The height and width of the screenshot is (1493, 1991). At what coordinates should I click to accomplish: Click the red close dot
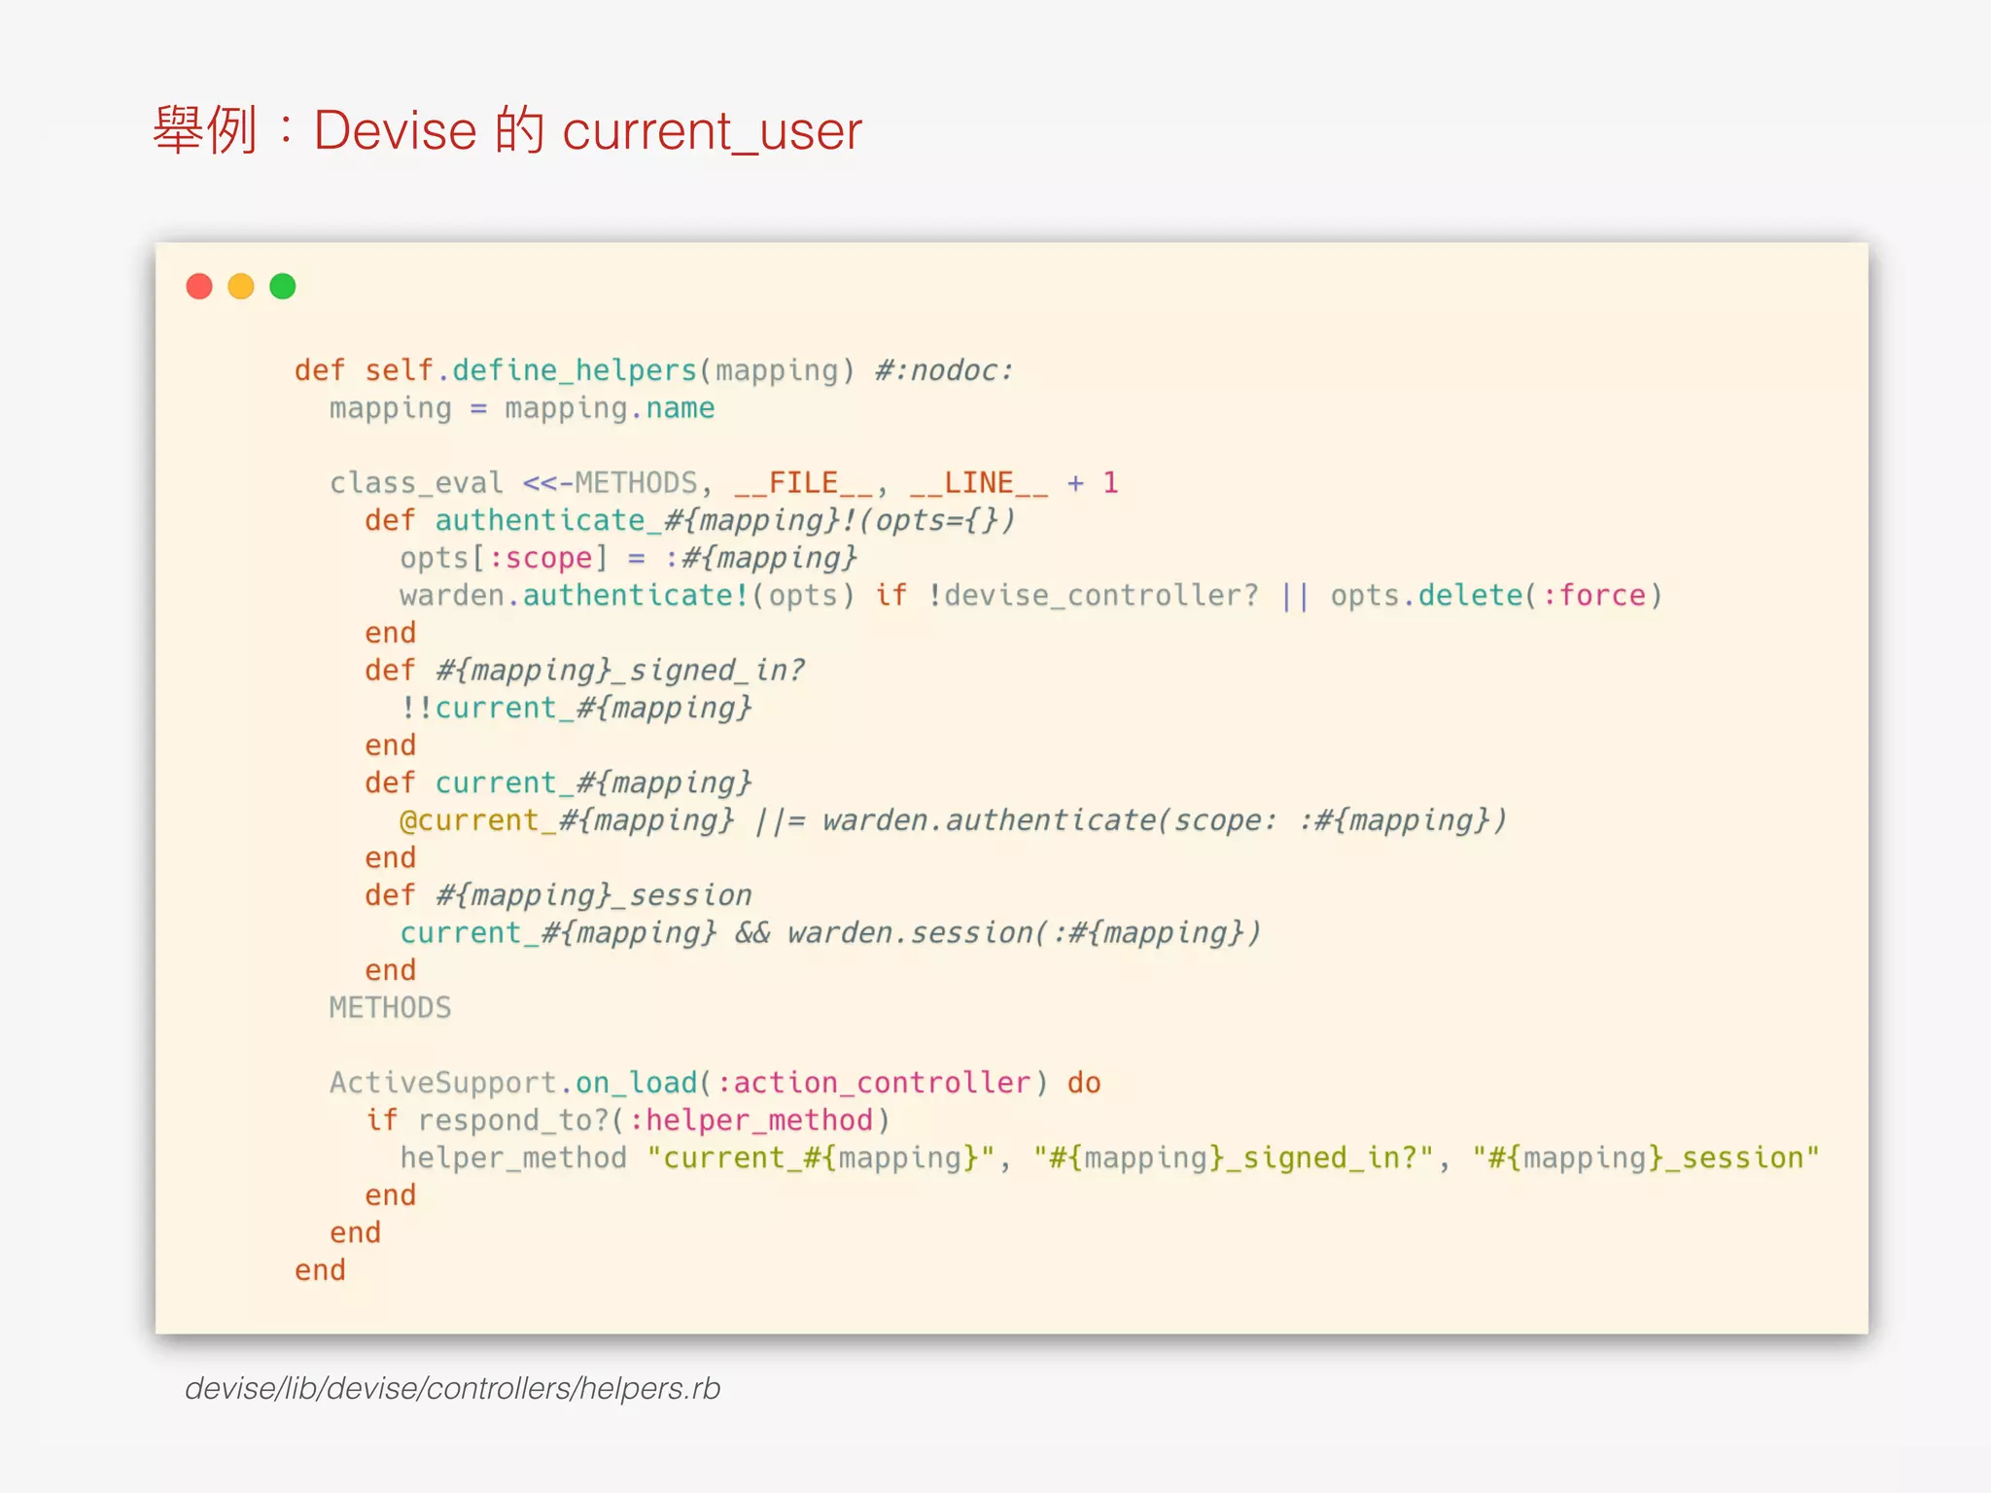coord(199,287)
